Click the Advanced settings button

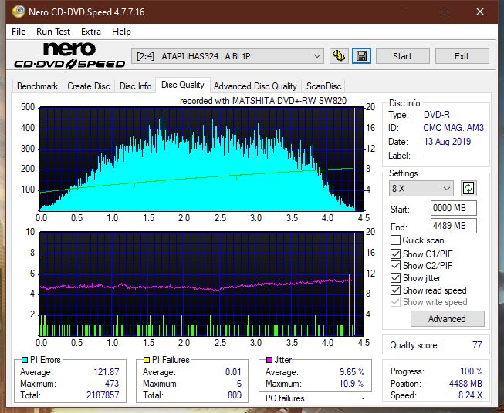[447, 319]
